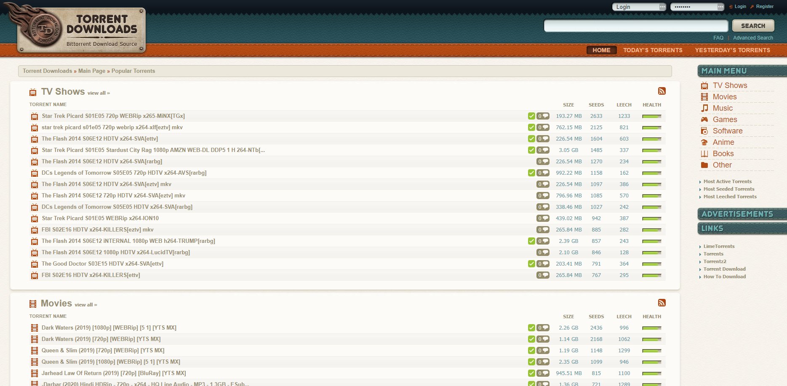Click the Software disc icon in main menu
Viewport: 787px width, 386px height.
click(x=704, y=131)
